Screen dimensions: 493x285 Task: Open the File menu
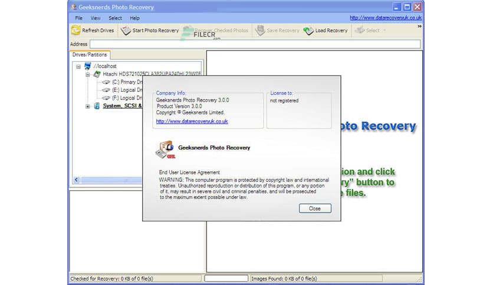pyautogui.click(x=78, y=18)
